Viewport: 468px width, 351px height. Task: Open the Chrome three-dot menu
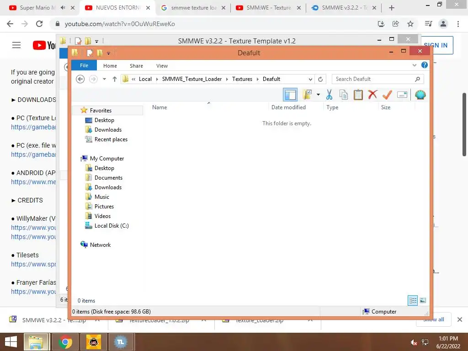click(x=458, y=24)
